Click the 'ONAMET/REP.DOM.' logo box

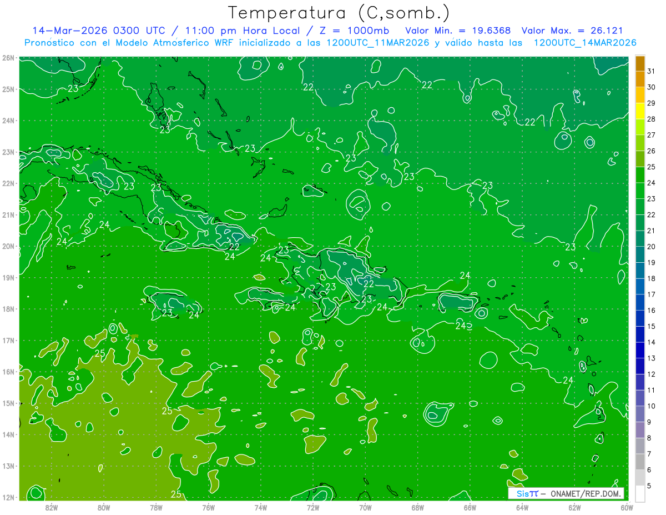click(x=566, y=493)
